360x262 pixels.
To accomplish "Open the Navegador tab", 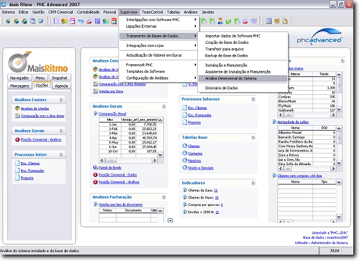I will pyautogui.click(x=20, y=78).
